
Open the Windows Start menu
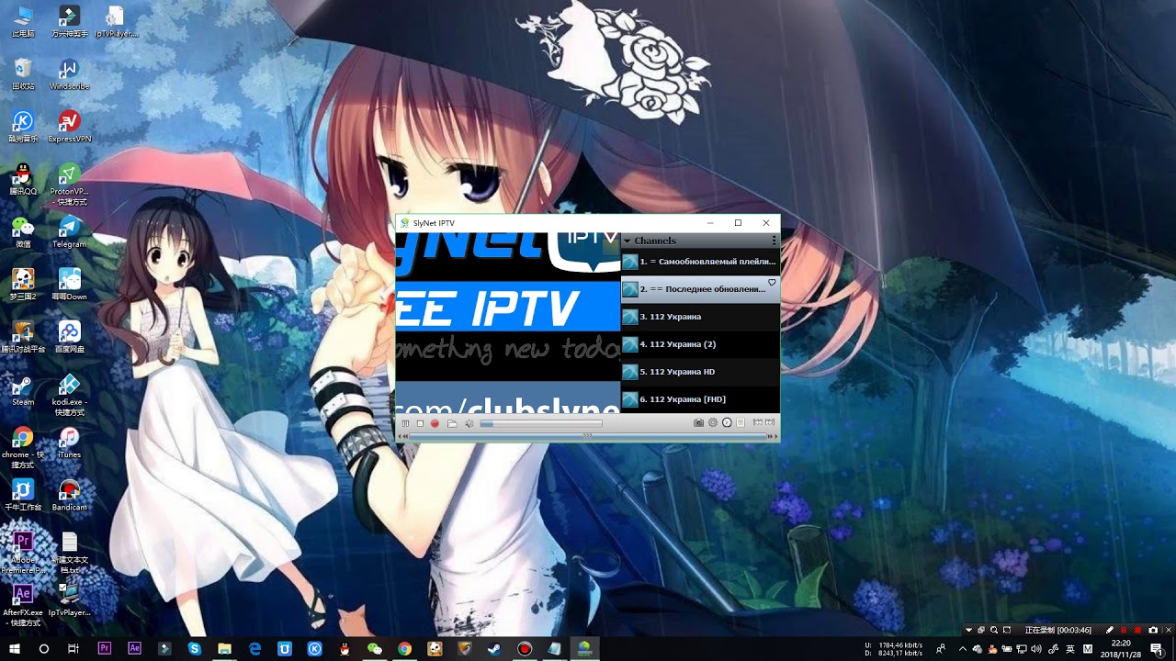pyautogui.click(x=14, y=648)
